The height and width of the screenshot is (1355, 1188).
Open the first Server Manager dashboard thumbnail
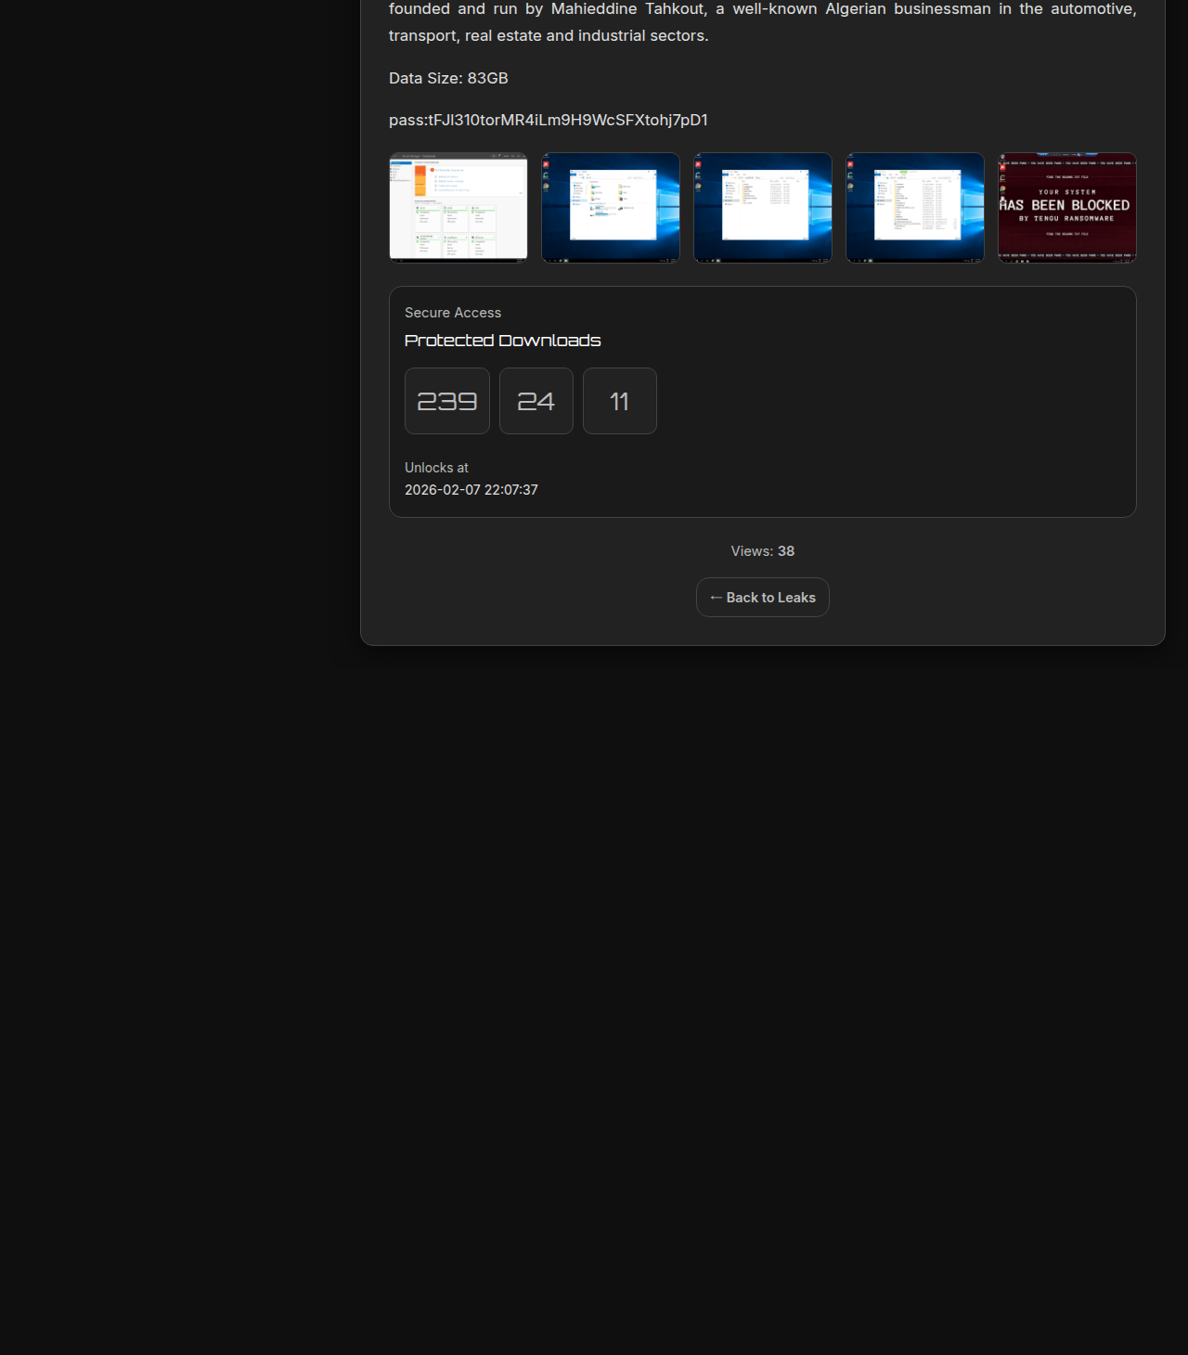click(458, 208)
